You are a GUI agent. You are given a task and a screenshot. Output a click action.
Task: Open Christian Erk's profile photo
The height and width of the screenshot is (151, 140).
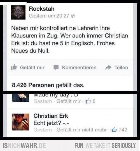(x=20, y=122)
